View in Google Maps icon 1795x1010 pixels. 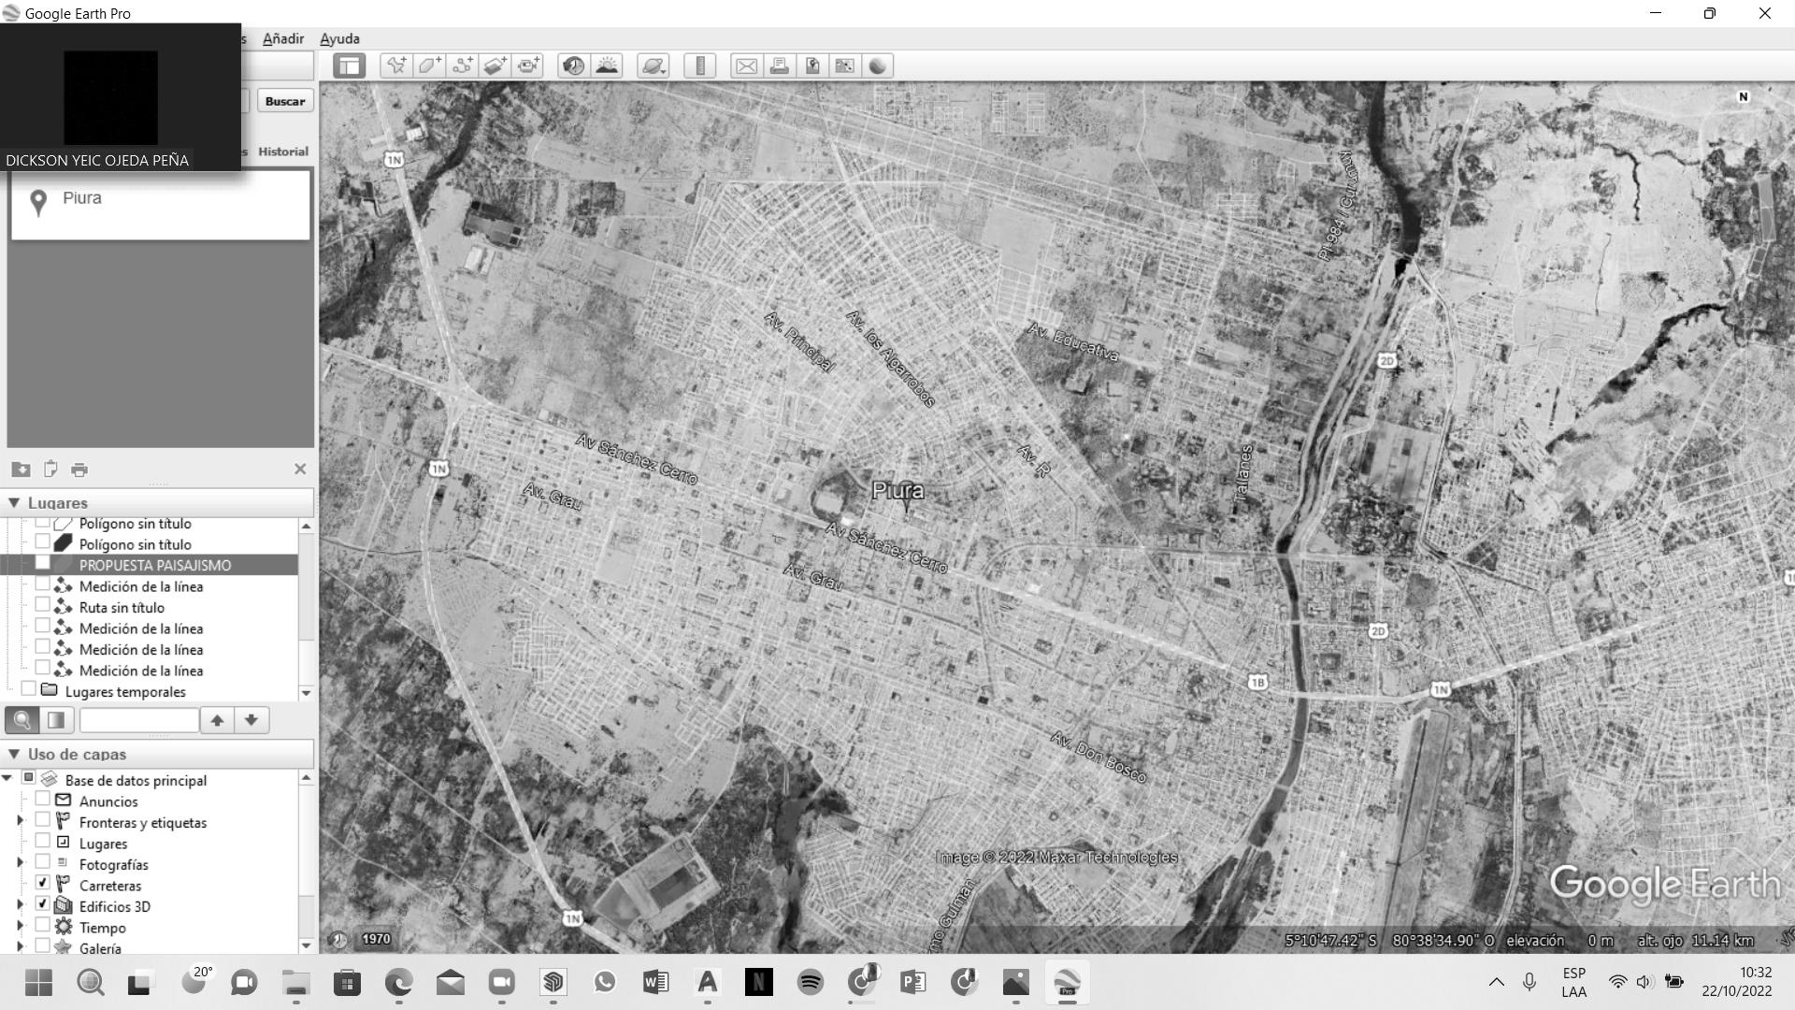[844, 65]
